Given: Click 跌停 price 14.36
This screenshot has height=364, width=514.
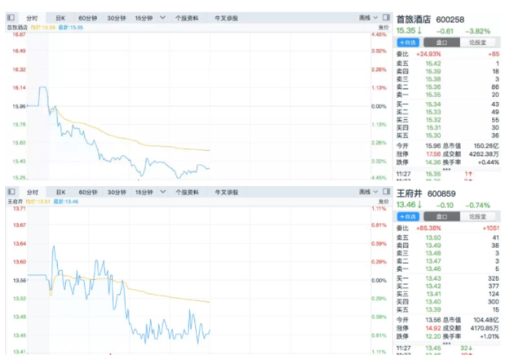Looking at the screenshot, I should pos(433,162).
